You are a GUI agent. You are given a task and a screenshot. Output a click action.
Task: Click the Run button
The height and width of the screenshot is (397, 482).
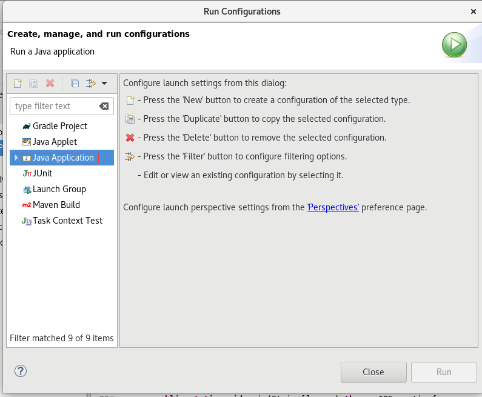(x=444, y=372)
